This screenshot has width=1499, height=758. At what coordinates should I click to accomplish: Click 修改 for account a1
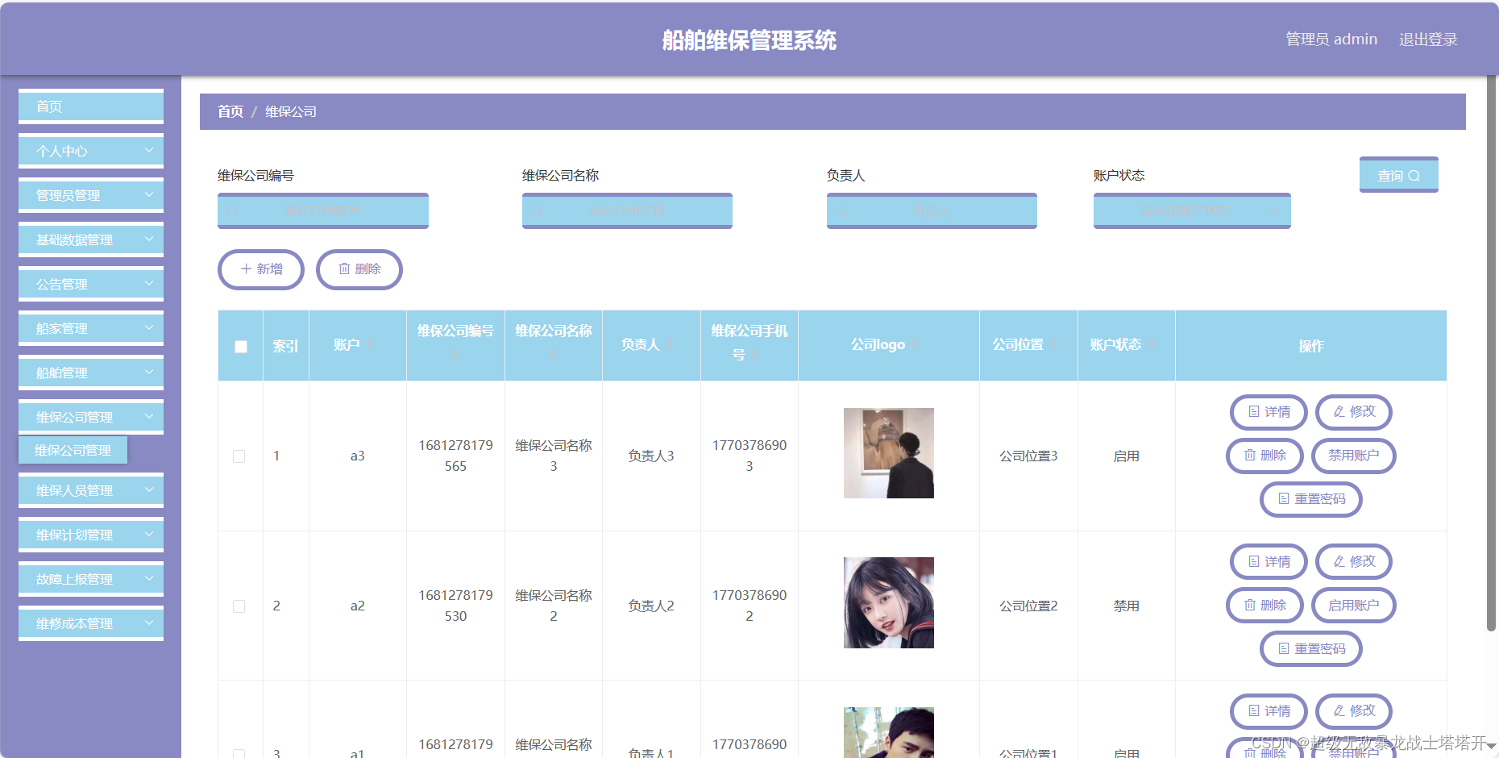coord(1354,711)
